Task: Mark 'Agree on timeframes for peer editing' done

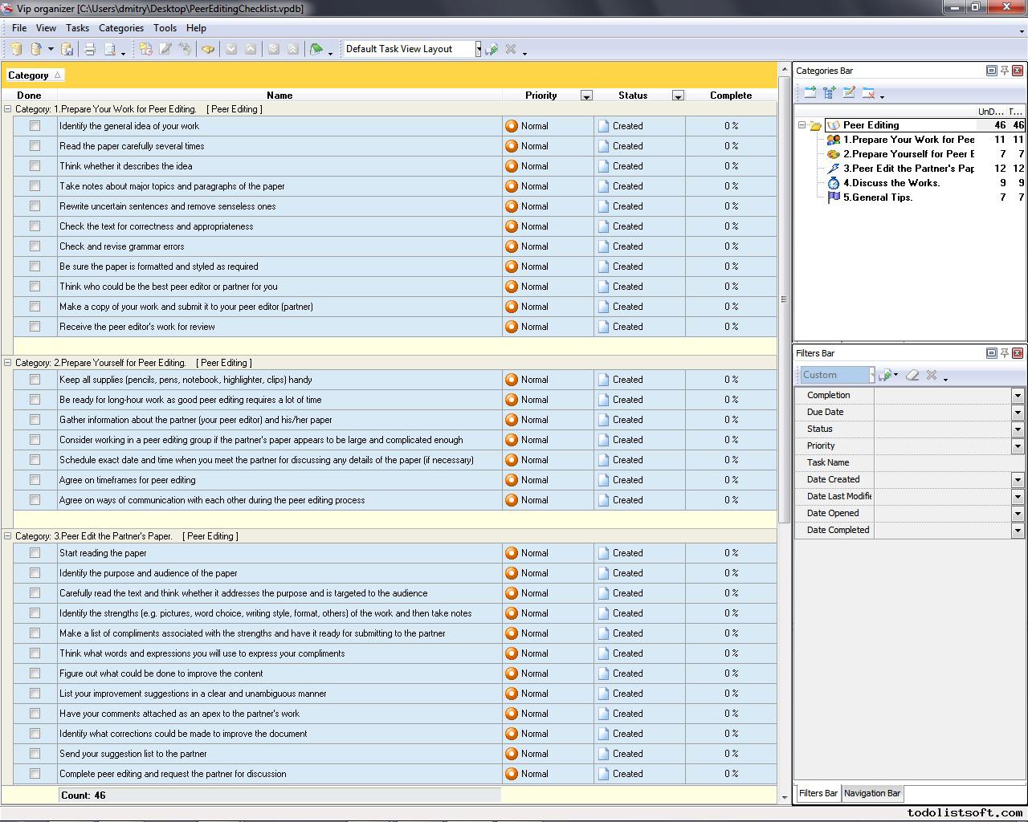Action: point(35,480)
